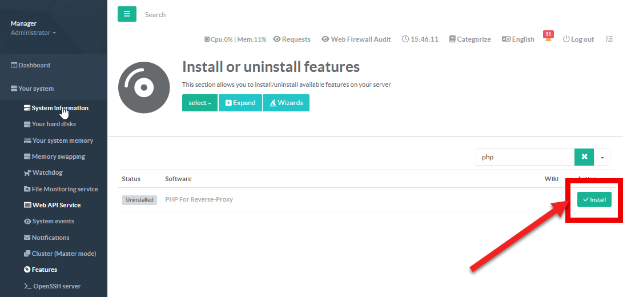Go to Features in the sidebar
623x297 pixels.
click(x=44, y=270)
